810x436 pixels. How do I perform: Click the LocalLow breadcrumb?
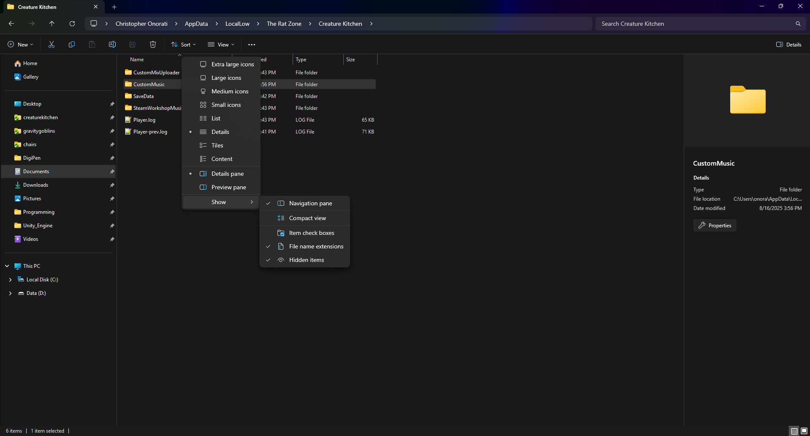pyautogui.click(x=237, y=24)
